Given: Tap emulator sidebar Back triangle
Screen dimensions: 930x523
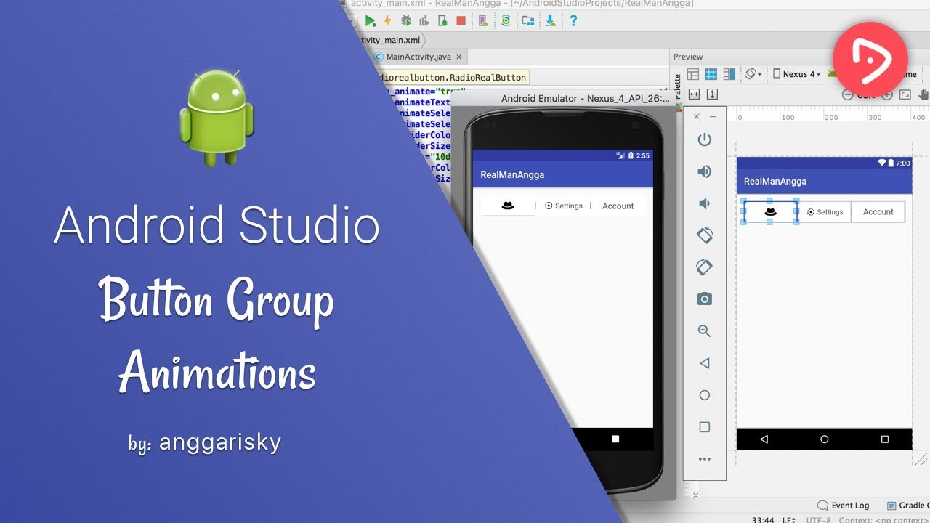Looking at the screenshot, I should [x=704, y=363].
